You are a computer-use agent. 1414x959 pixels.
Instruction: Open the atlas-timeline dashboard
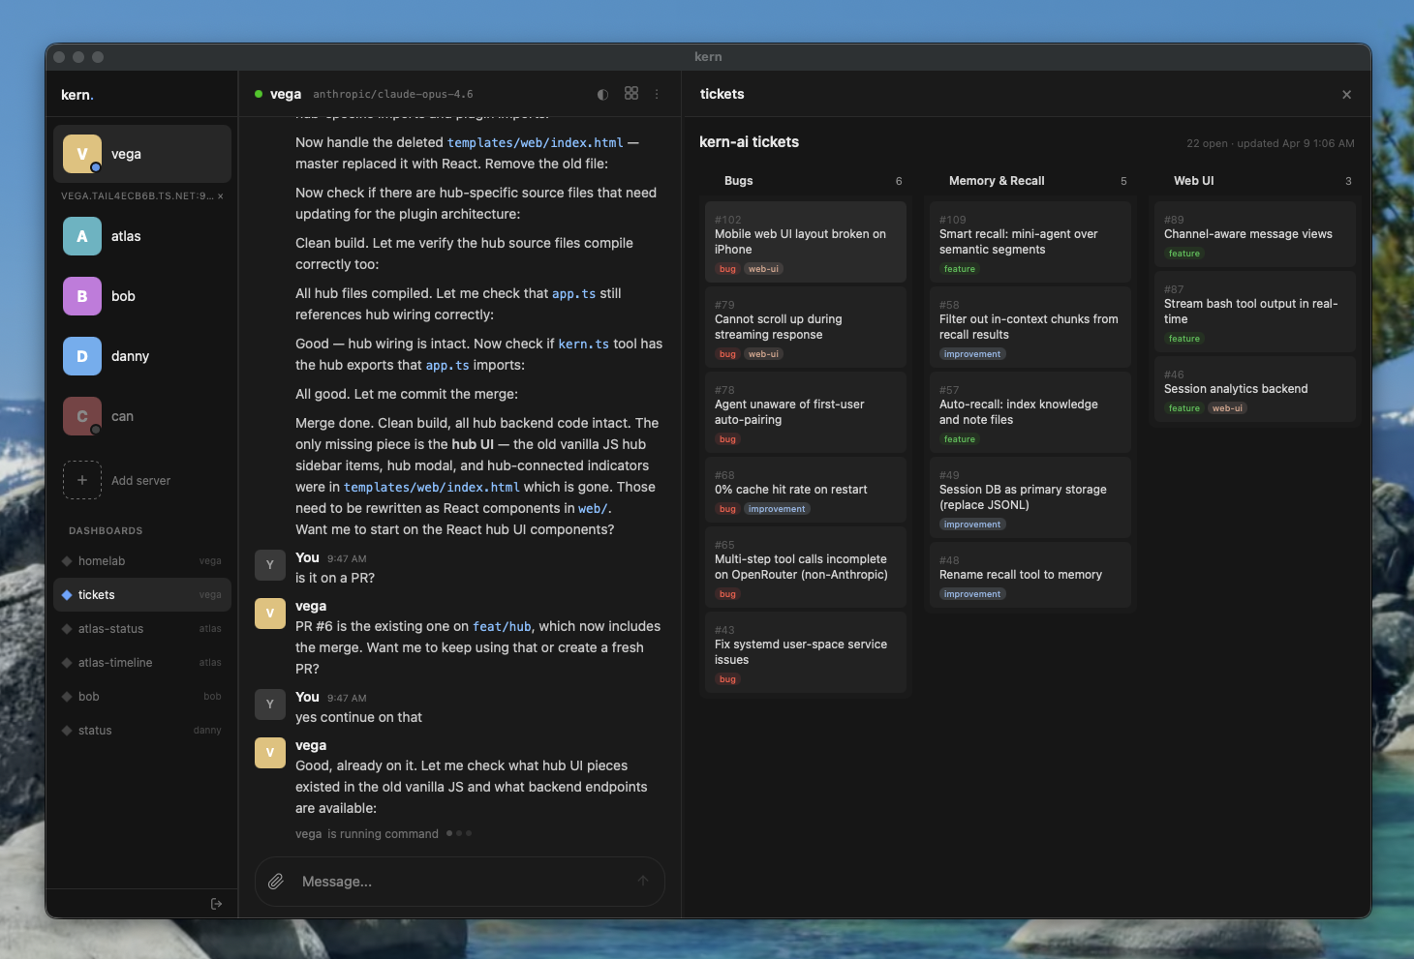(x=114, y=662)
